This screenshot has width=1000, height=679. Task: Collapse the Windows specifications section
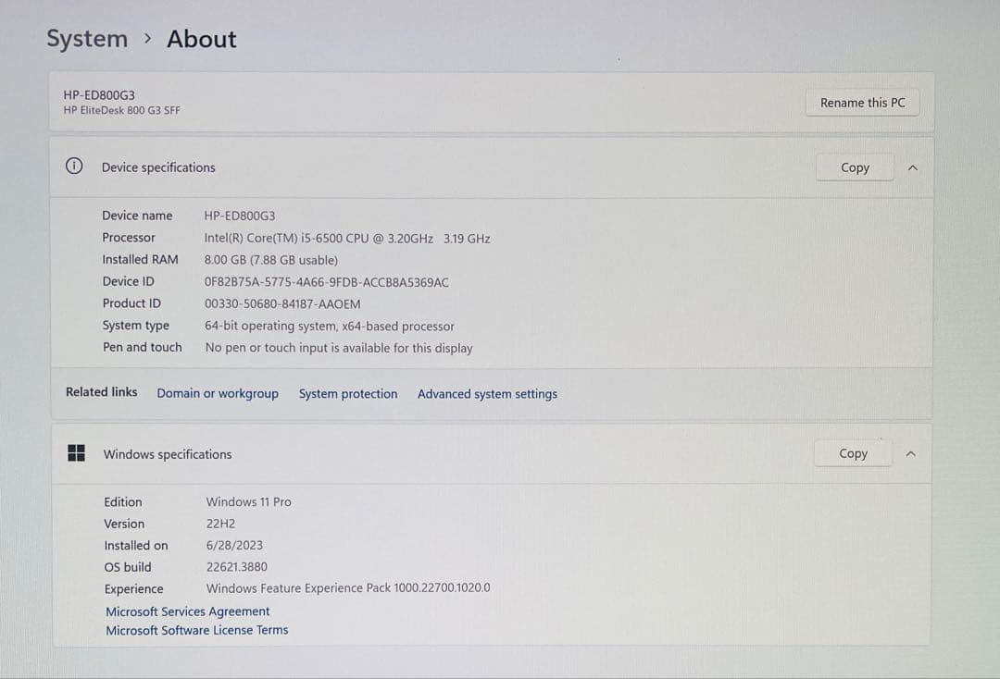click(x=910, y=453)
